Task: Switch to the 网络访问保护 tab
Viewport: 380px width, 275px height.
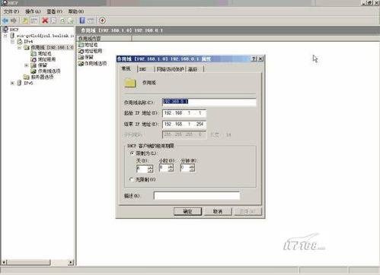Action: (170, 69)
